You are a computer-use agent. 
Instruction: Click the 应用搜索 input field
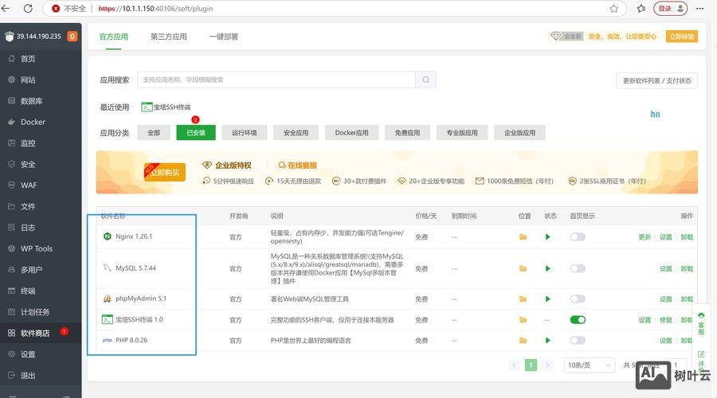pyautogui.click(x=276, y=80)
